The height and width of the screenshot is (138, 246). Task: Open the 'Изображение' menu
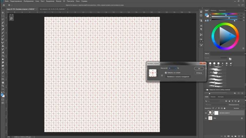[28, 1]
